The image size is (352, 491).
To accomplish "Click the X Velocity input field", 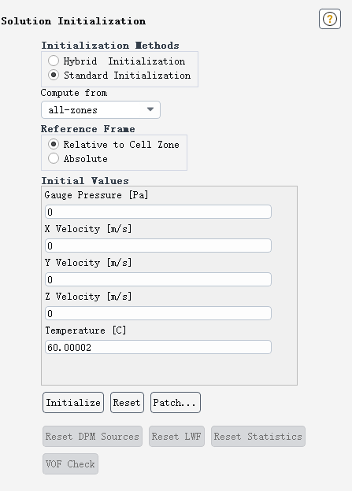I will click(158, 245).
